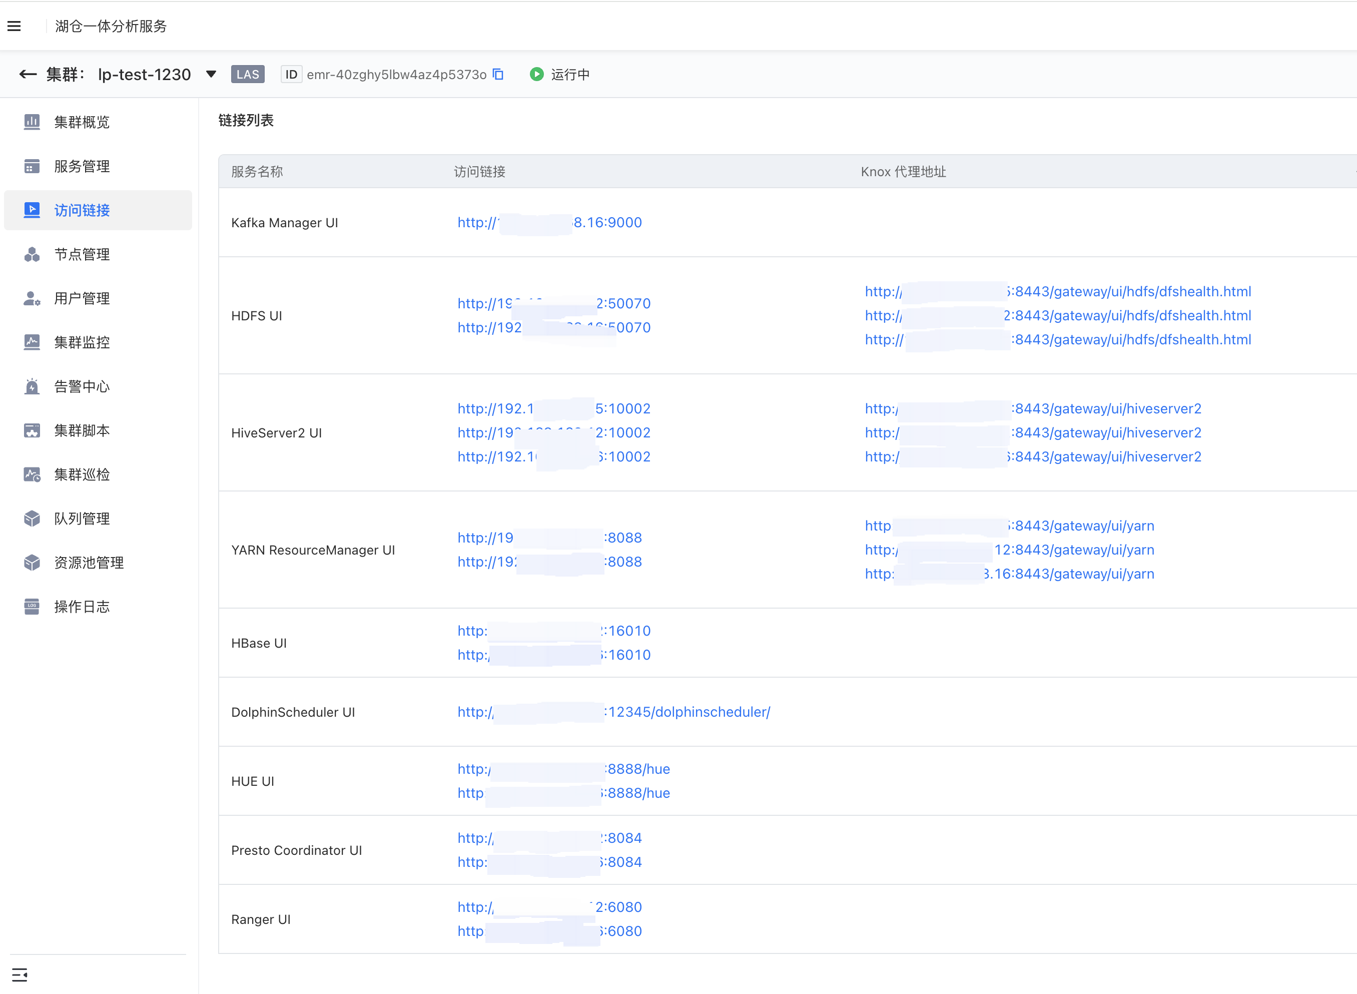
Task: Open Kafka Manager UI port 9000 link
Action: tap(550, 222)
